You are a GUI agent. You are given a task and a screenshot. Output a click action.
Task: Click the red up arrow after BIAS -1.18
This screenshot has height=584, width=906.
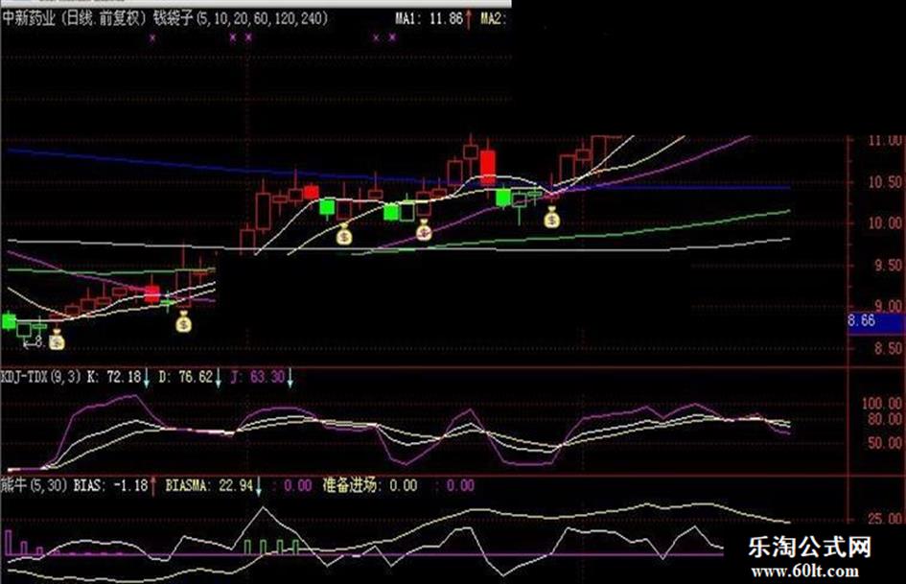(x=153, y=485)
